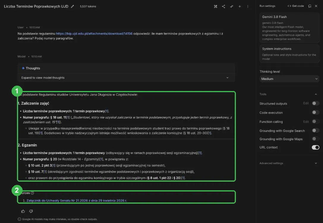This screenshot has width=323, height=223.
Task: Turn on Function calling
Action: (315, 121)
